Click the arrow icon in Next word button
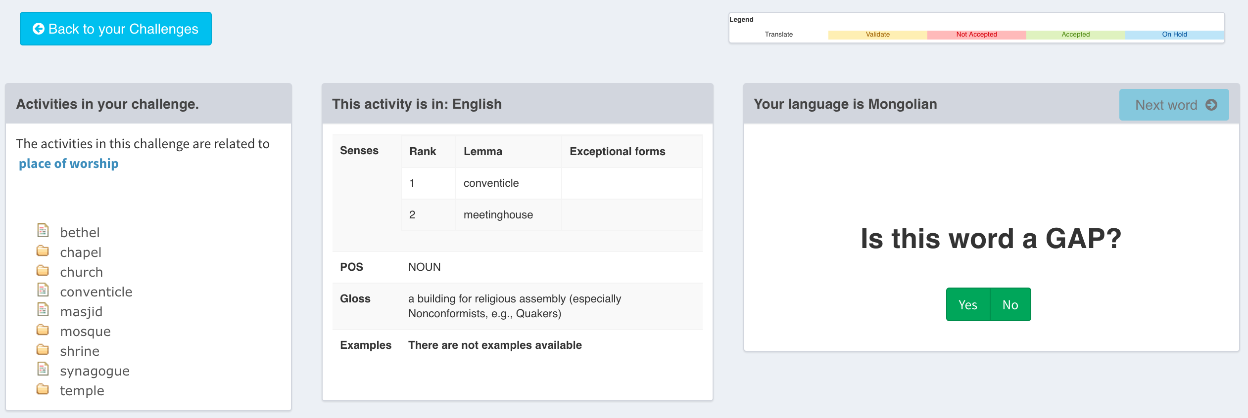 click(x=1211, y=105)
